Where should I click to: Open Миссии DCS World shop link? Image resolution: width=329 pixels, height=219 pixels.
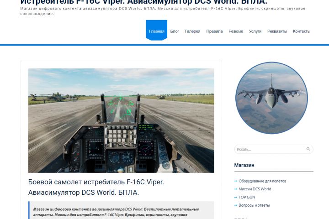[255, 189]
